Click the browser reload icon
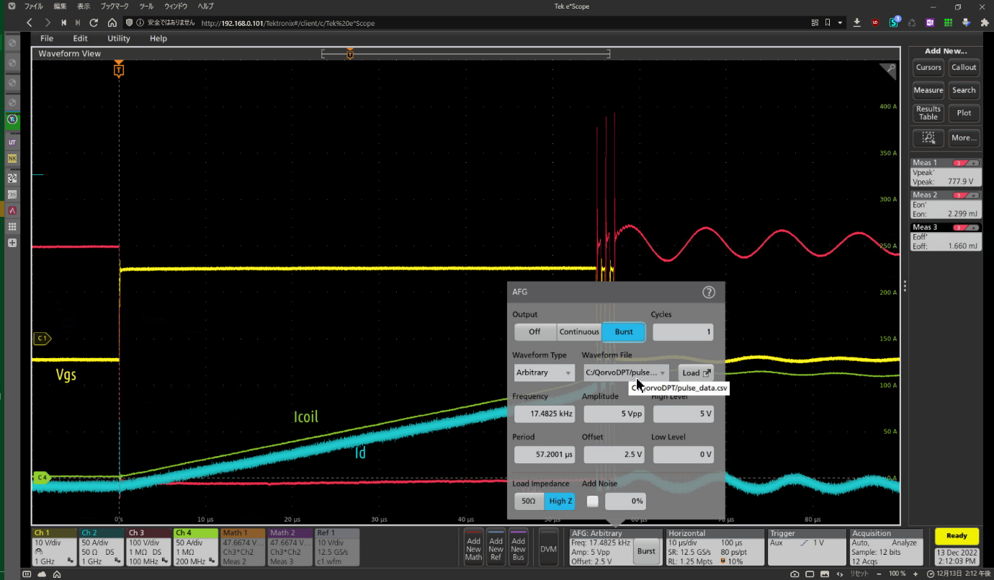994x580 pixels. (x=94, y=23)
